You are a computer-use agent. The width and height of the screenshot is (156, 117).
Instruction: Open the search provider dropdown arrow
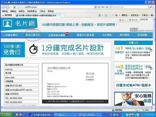click(x=153, y=7)
